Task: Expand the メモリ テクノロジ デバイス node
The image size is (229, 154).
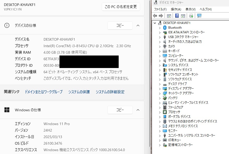Action: coord(160,126)
